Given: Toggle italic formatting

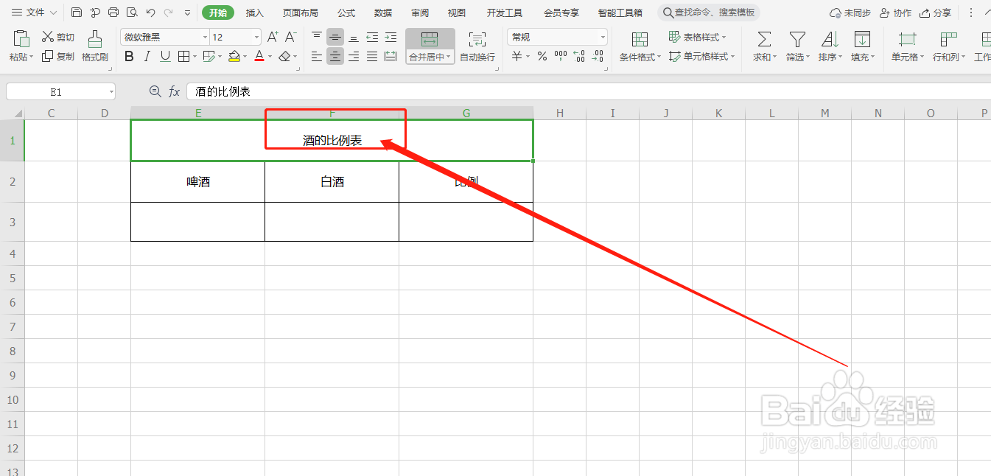Looking at the screenshot, I should pos(147,56).
